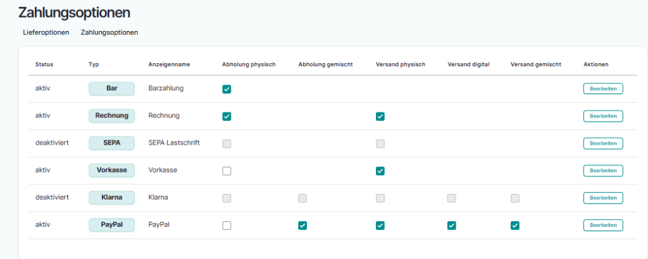Uncheck Abholung physisch for Barzahlung
The width and height of the screenshot is (648, 259).
tap(227, 89)
